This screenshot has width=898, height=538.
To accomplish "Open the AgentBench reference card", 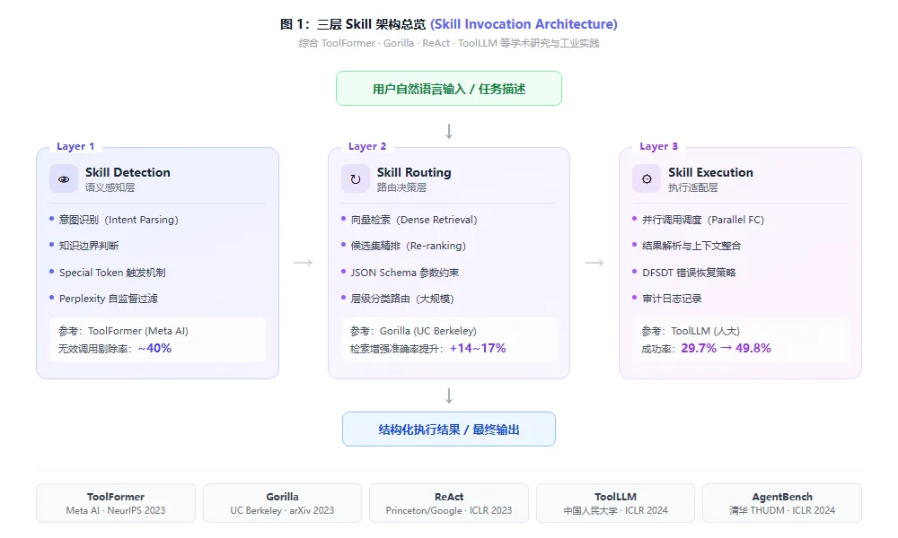I will pyautogui.click(x=781, y=503).
